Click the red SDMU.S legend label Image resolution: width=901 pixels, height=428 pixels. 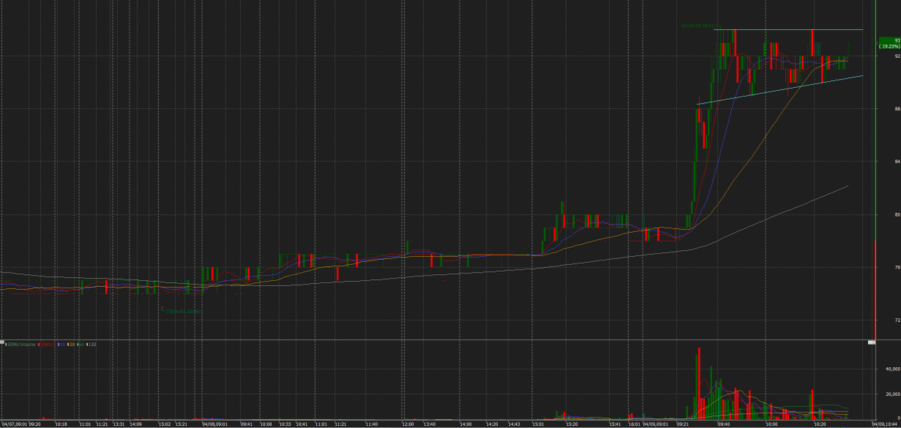[x=47, y=344]
